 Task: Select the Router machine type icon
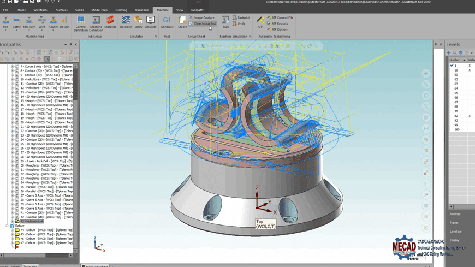tap(53, 23)
